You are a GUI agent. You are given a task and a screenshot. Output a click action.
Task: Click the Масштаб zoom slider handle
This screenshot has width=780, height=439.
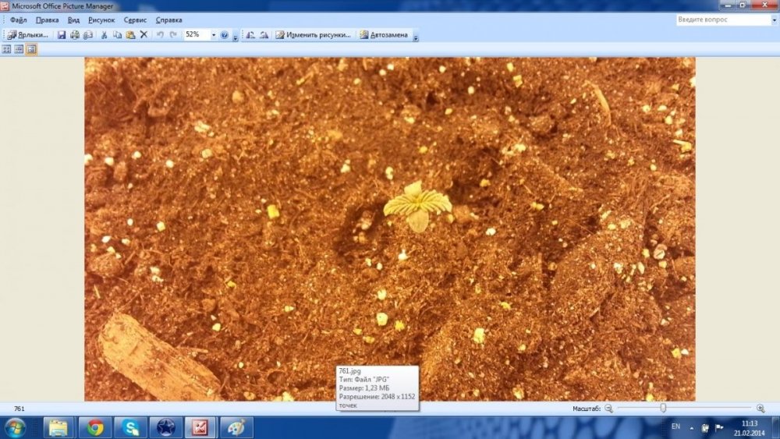[x=663, y=408]
